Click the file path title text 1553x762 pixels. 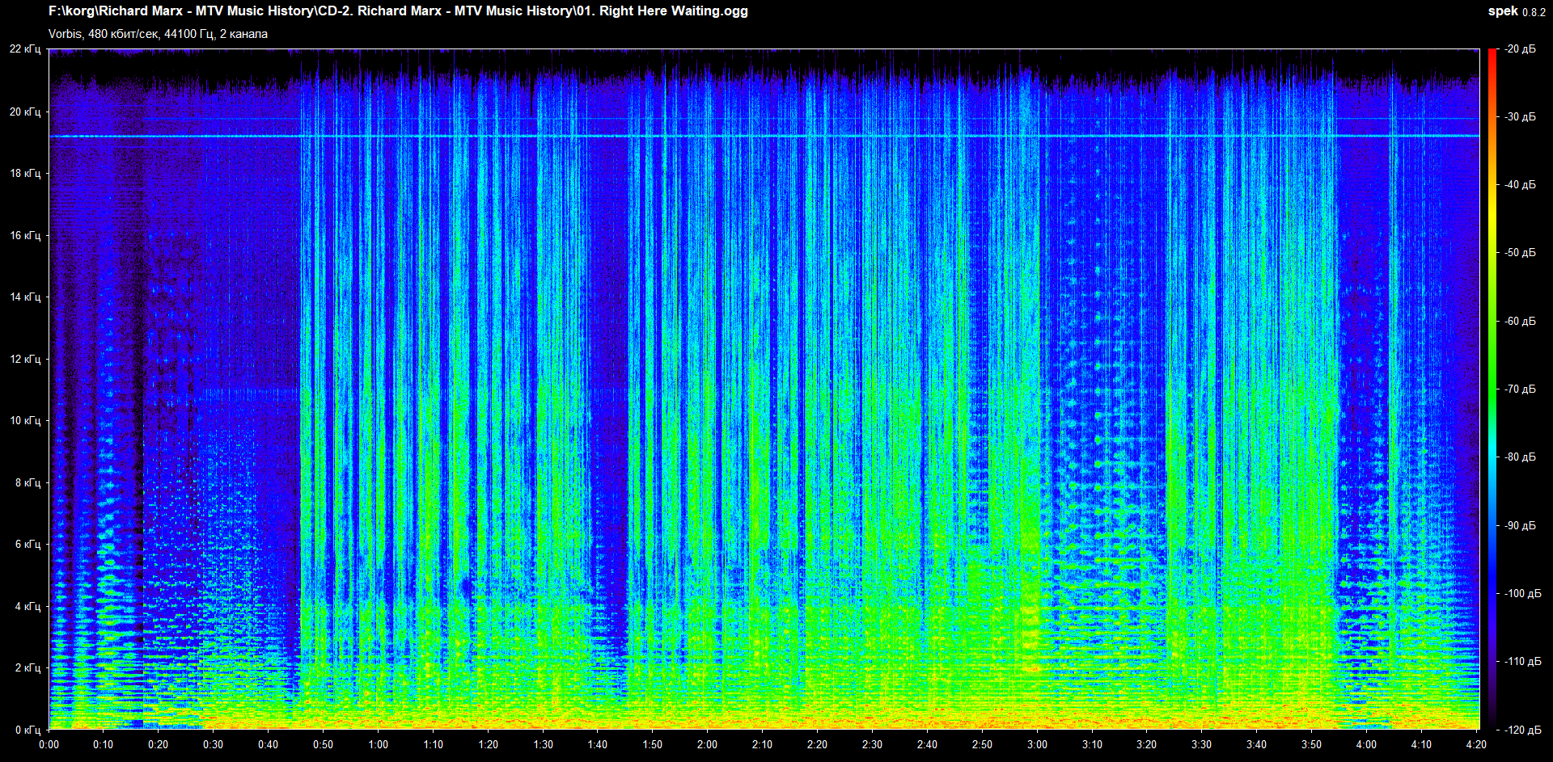pyautogui.click(x=398, y=11)
